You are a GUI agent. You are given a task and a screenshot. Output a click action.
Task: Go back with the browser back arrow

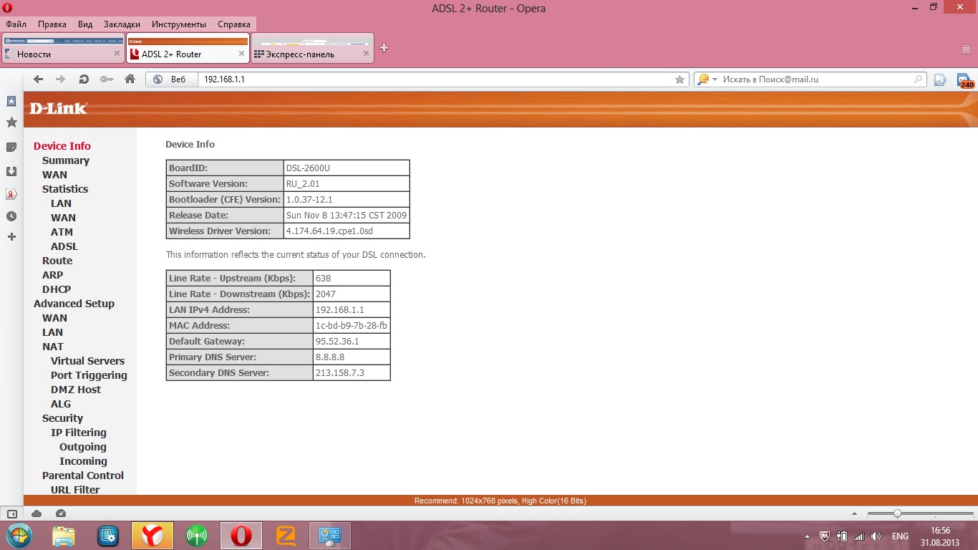(38, 79)
